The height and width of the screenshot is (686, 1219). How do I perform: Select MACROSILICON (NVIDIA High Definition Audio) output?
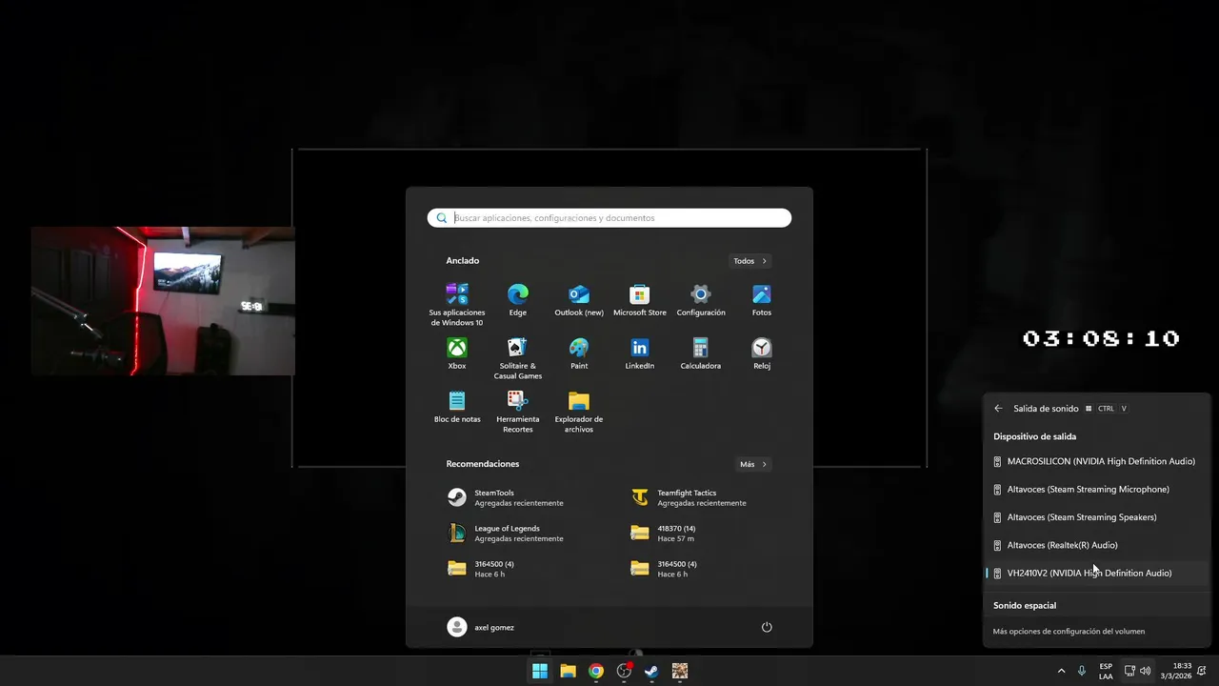[1097, 461]
